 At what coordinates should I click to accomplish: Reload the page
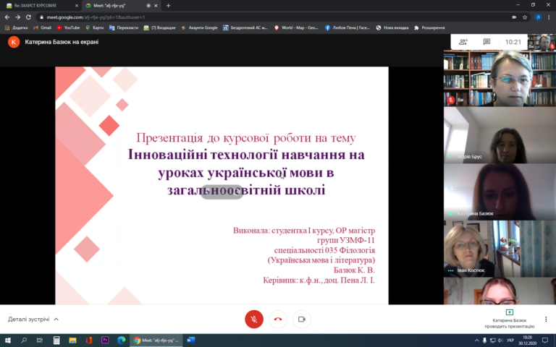[x=28, y=17]
